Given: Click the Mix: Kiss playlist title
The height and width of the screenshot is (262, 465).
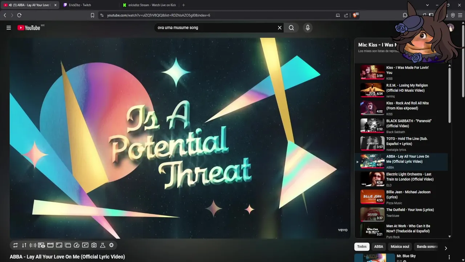Looking at the screenshot, I should pos(377,45).
